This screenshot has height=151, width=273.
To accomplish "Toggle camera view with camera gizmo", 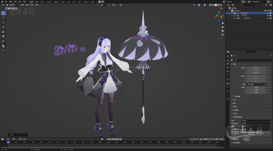I will (223, 31).
